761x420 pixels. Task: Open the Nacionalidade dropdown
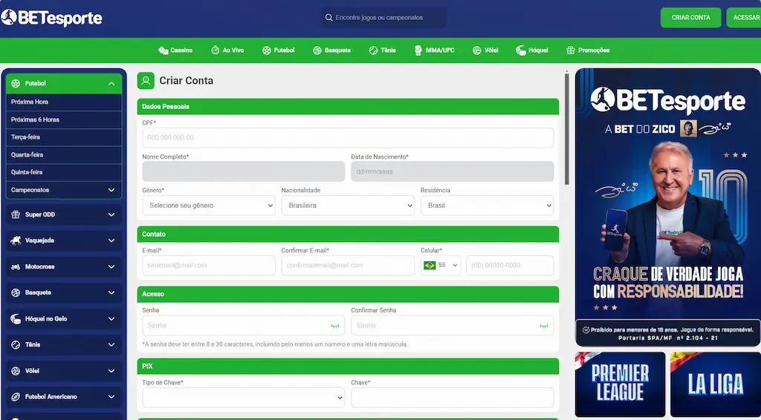point(348,206)
